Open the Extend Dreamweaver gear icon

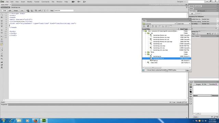point(79,2)
